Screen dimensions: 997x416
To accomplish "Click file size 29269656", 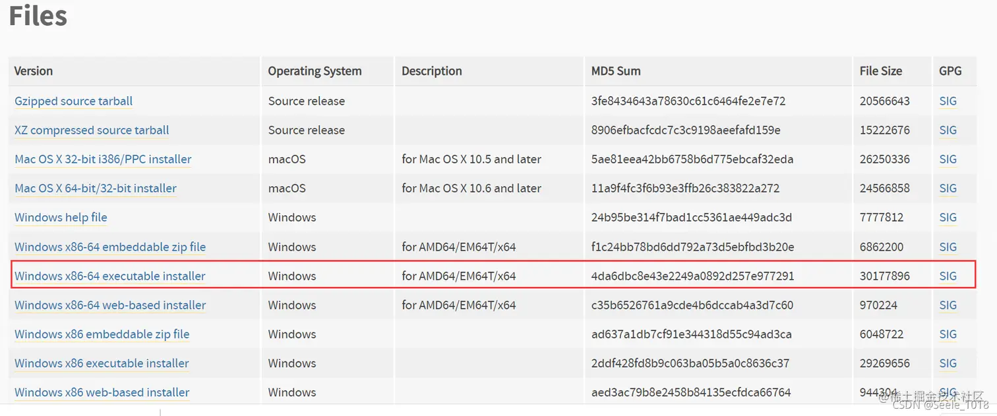I will click(x=885, y=363).
